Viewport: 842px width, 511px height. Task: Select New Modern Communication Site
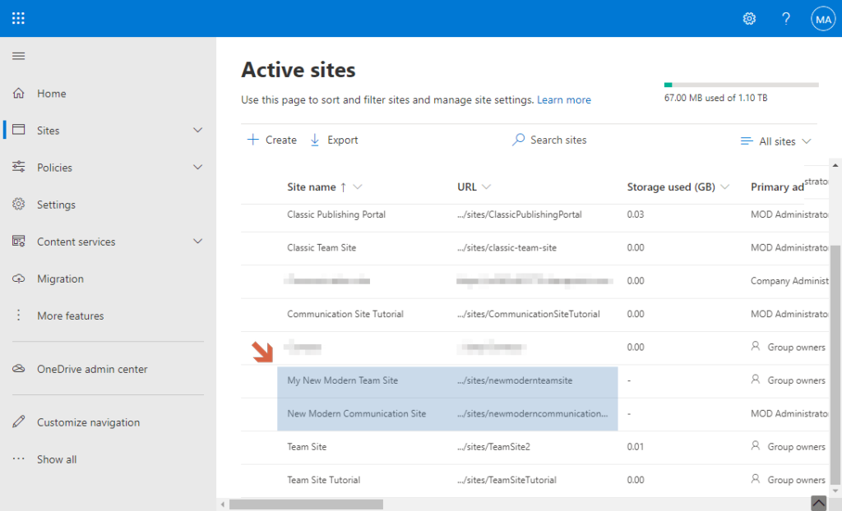[x=357, y=413]
